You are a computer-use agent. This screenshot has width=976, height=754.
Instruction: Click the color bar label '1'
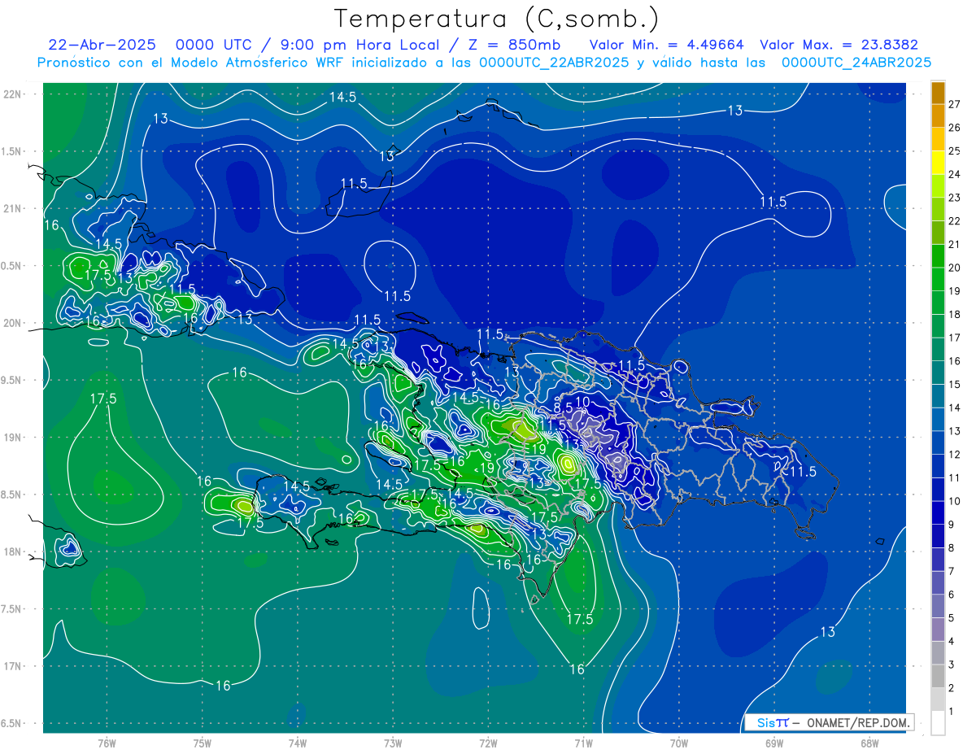[x=952, y=712]
